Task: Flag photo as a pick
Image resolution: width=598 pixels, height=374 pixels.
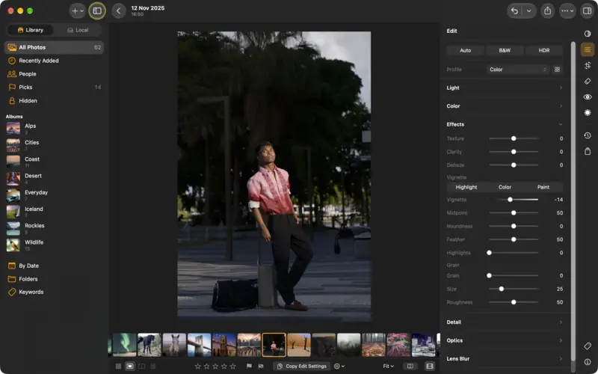Action: 249,366
